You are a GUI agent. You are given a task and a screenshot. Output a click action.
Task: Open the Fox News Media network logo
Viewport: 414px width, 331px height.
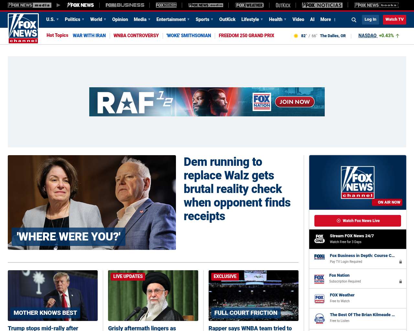point(29,5)
